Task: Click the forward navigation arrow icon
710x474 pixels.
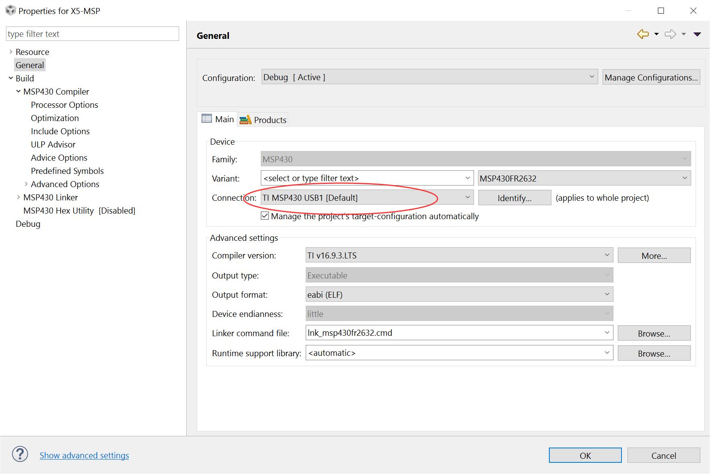Action: [670, 34]
